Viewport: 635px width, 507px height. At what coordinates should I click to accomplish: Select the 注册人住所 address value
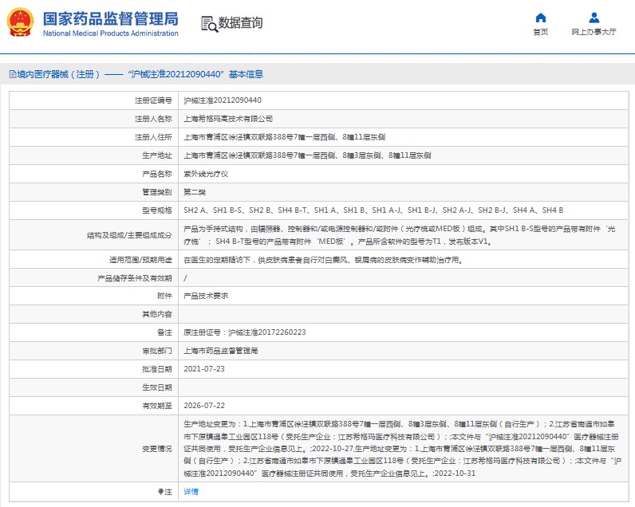pyautogui.click(x=284, y=137)
